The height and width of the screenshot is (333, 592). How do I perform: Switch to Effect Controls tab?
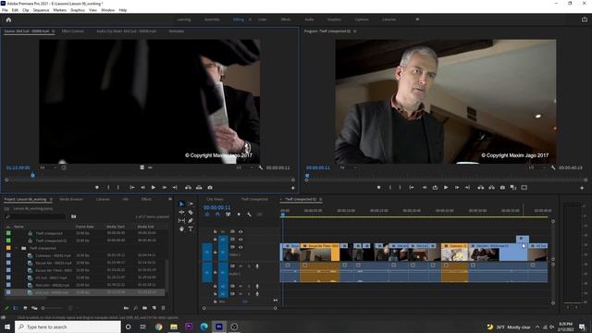(x=73, y=31)
